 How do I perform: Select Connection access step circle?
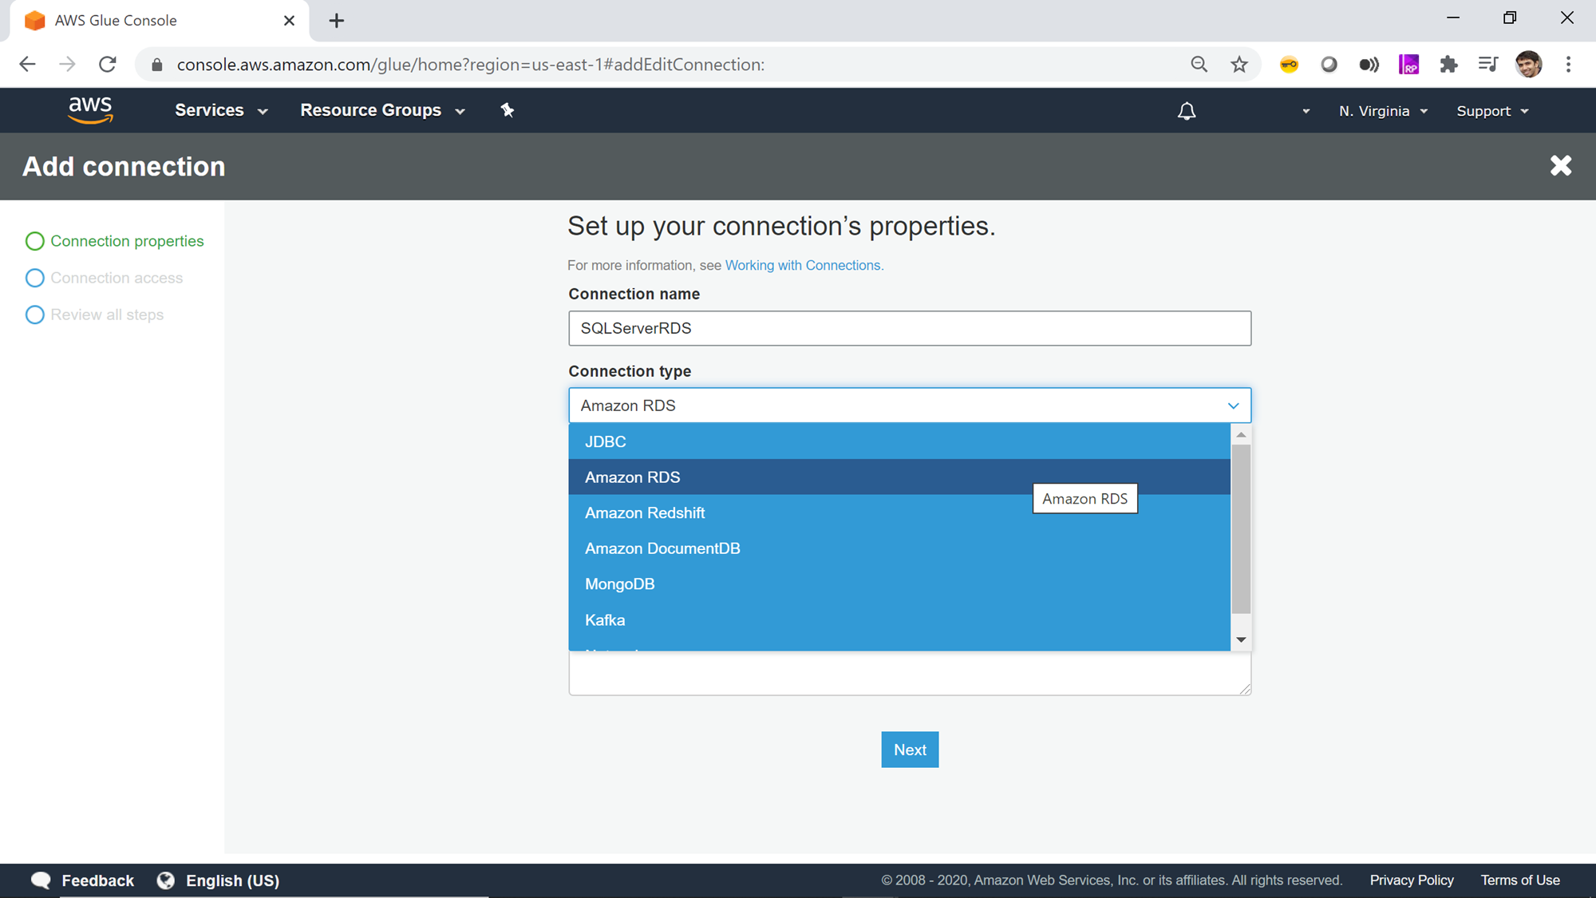click(x=35, y=278)
